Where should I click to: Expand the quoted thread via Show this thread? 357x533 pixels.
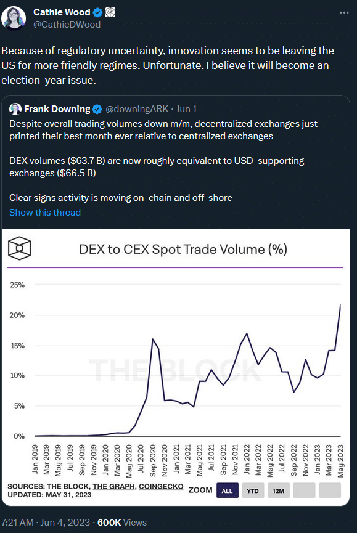(45, 213)
